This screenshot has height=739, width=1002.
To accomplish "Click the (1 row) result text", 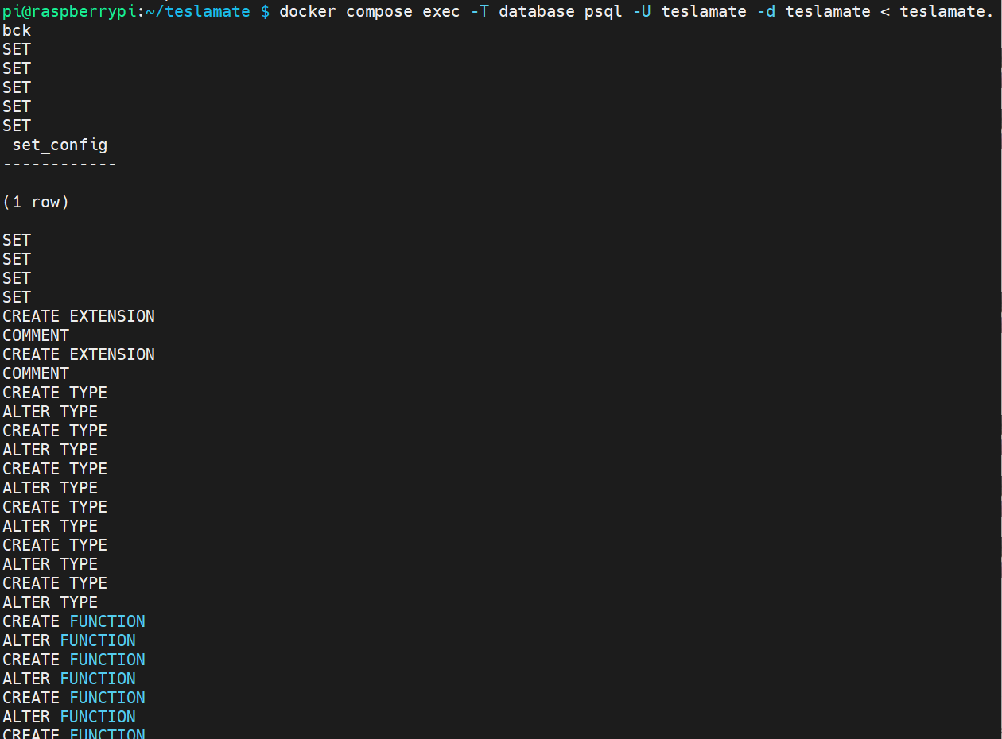I will coord(36,202).
